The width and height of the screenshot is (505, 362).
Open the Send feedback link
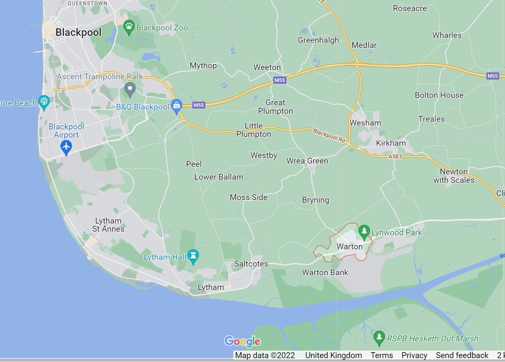461,355
